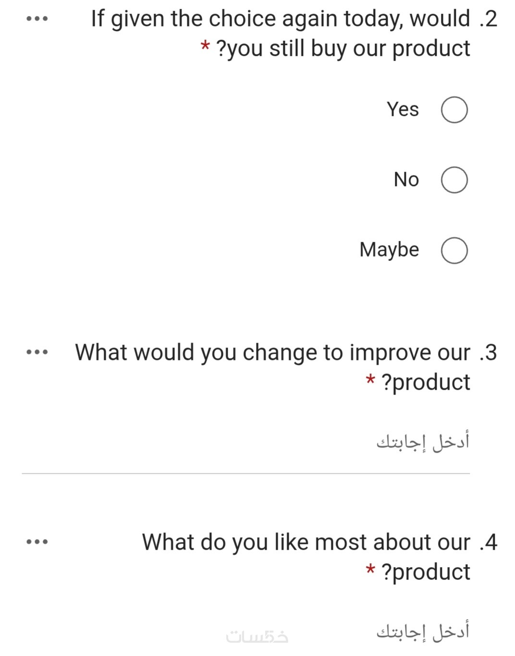Click the Yes option label
The height and width of the screenshot is (656, 515).
[403, 110]
